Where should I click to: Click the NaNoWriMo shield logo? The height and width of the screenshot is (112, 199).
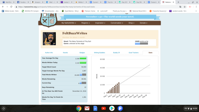49,20
